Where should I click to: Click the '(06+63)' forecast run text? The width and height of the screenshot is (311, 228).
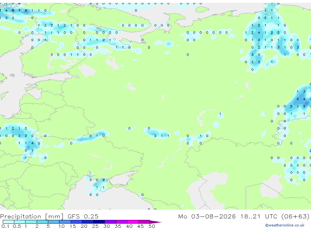295,216
